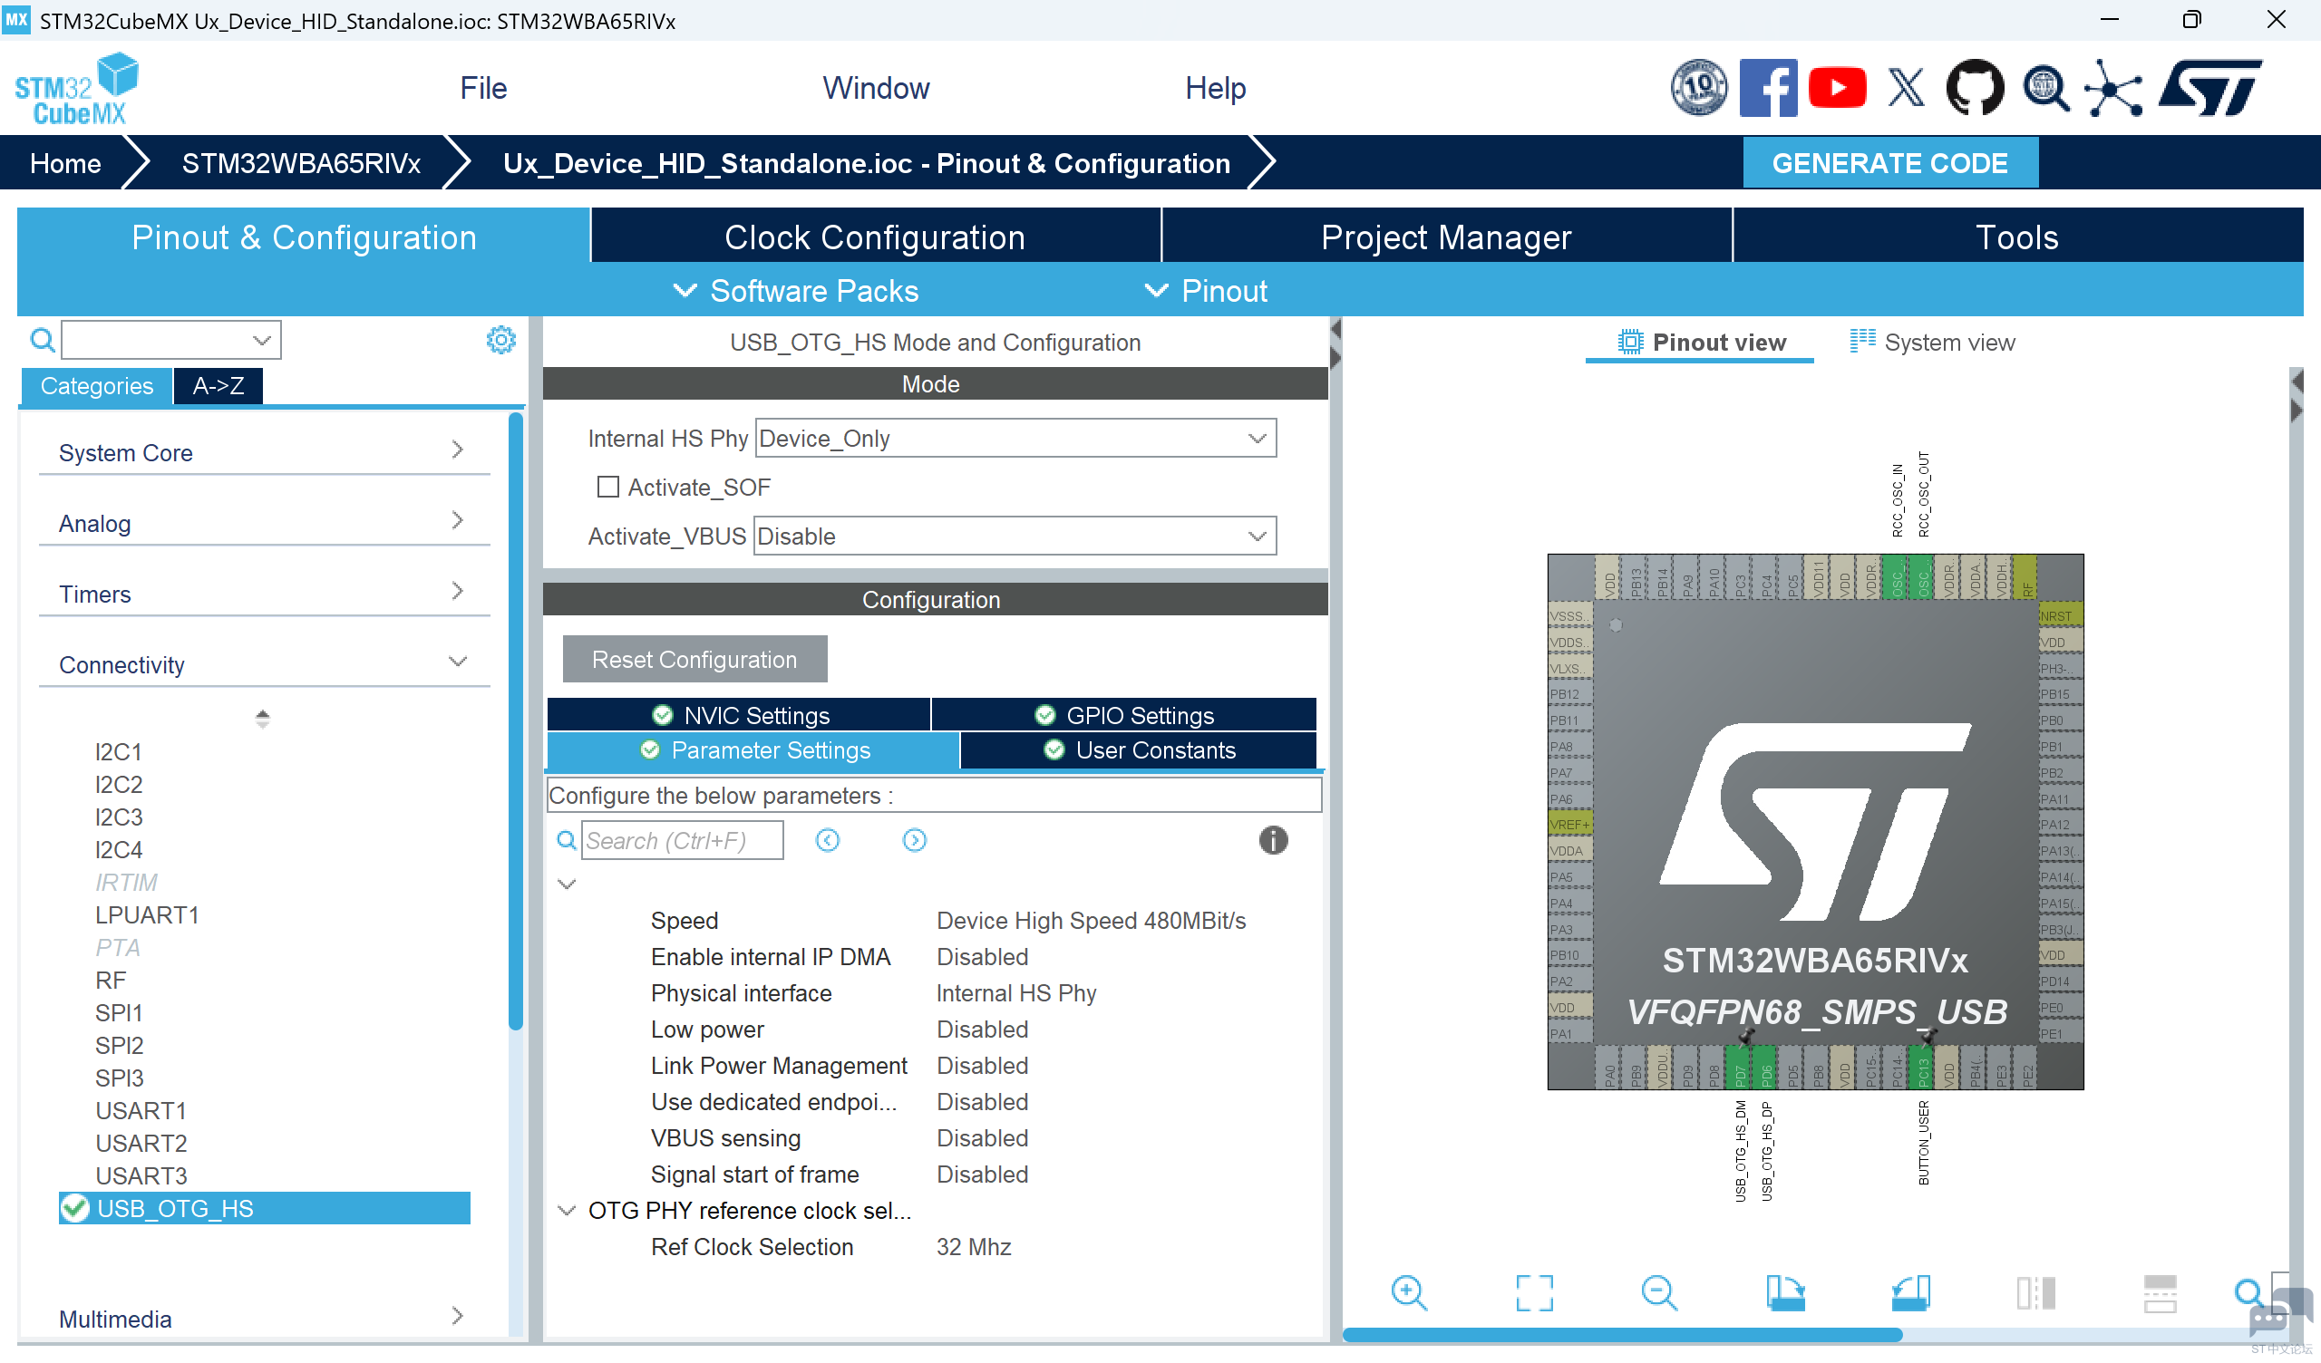The width and height of the screenshot is (2321, 1363).
Task: Click the green PC13 pin on the chip
Action: click(1923, 1068)
